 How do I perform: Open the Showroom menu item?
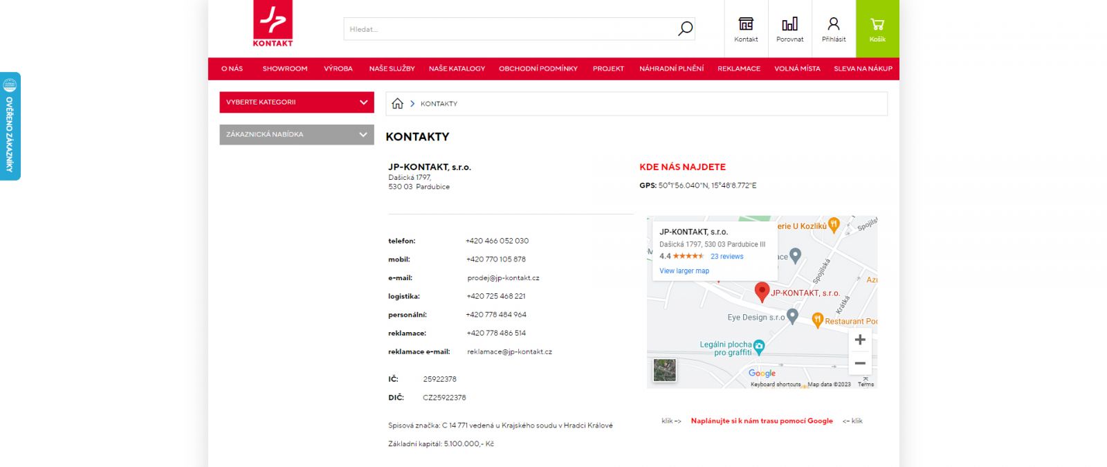[284, 68]
